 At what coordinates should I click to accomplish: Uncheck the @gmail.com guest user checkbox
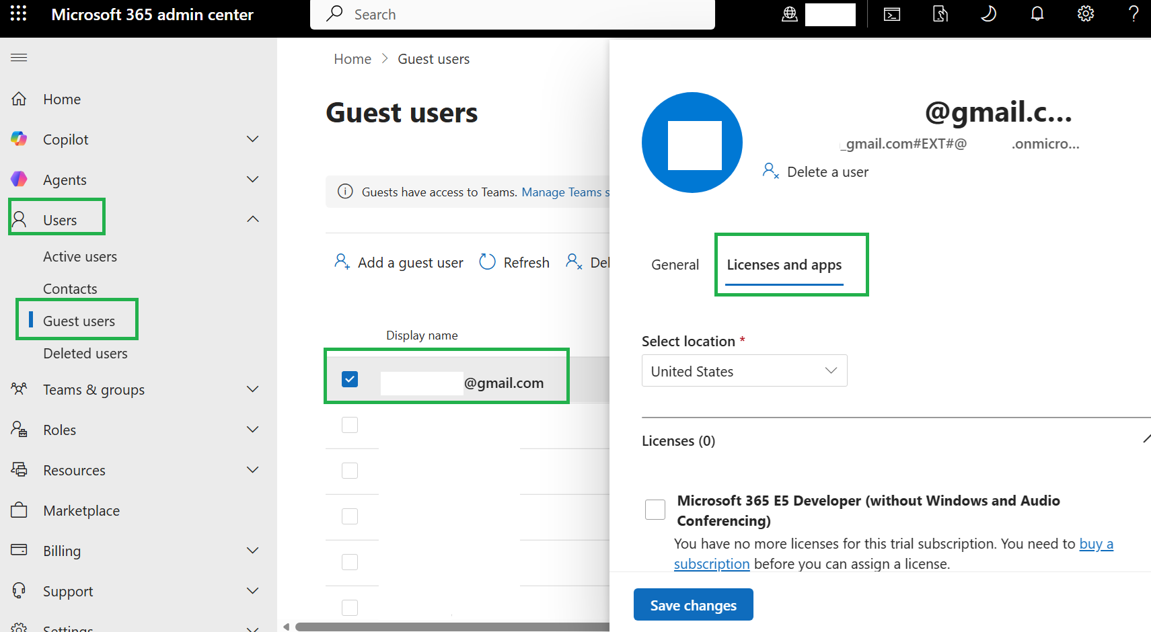click(350, 379)
